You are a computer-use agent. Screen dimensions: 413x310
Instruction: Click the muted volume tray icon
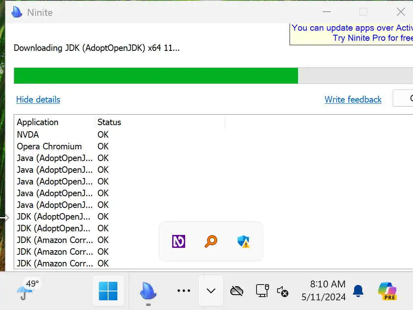pyautogui.click(x=283, y=291)
